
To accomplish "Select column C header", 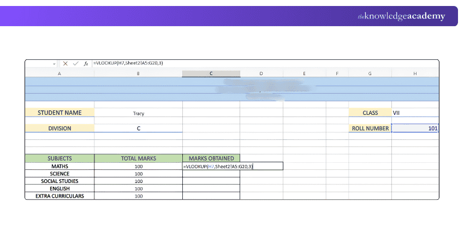I will 211,73.
